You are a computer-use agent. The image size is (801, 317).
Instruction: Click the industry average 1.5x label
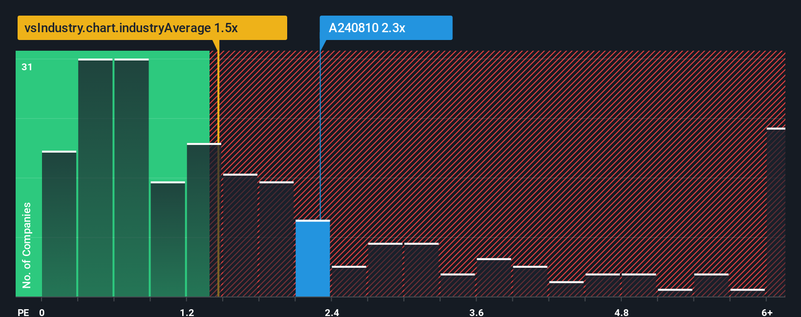coord(152,28)
